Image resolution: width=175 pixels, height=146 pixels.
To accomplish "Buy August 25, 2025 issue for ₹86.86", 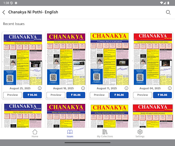I will tap(32, 95).
